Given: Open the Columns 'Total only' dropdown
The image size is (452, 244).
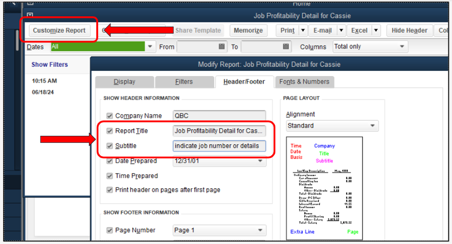Looking at the screenshot, I should pos(370,46).
